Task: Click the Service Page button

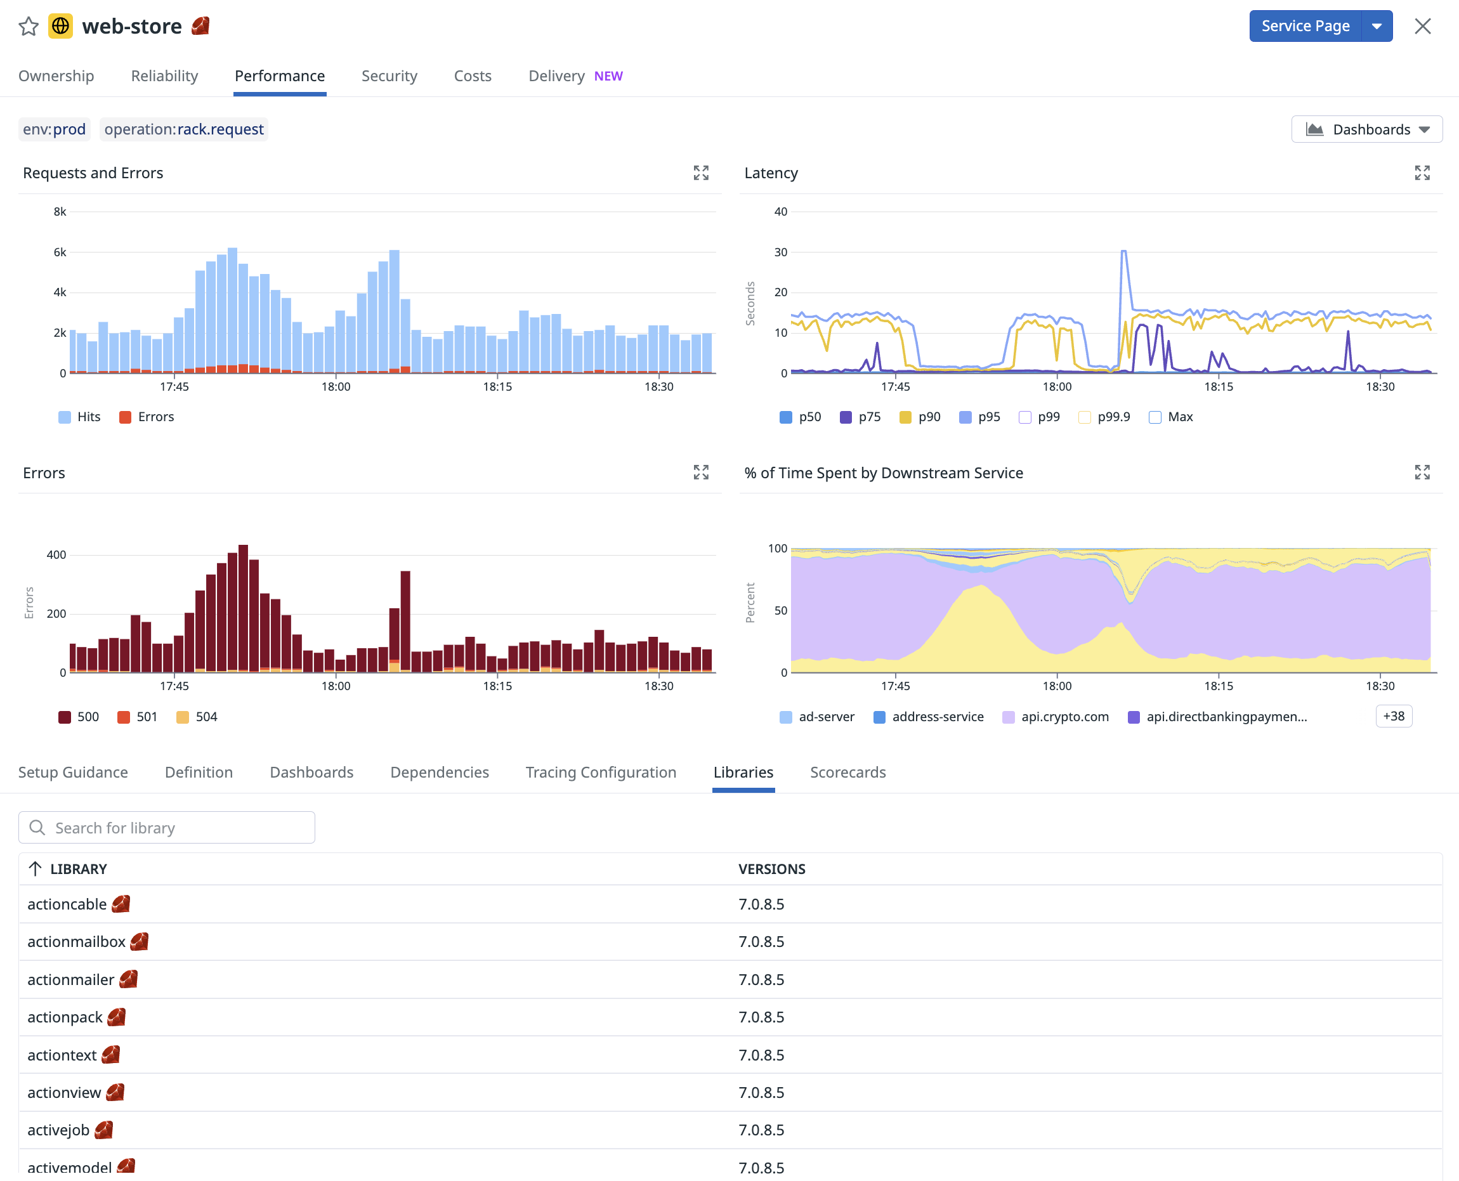Action: 1305,26
